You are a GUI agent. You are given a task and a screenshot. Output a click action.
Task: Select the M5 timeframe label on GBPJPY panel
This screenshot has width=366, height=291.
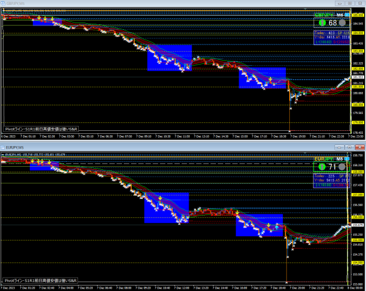pyautogui.click(x=339, y=15)
